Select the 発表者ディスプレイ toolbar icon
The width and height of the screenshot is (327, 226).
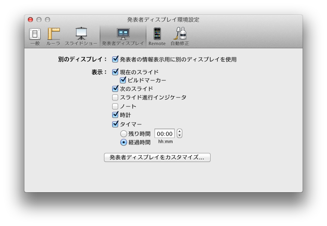pos(123,36)
